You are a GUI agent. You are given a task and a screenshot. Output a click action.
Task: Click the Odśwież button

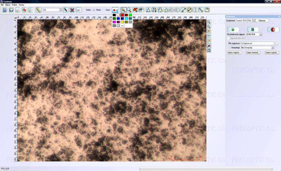point(262,21)
